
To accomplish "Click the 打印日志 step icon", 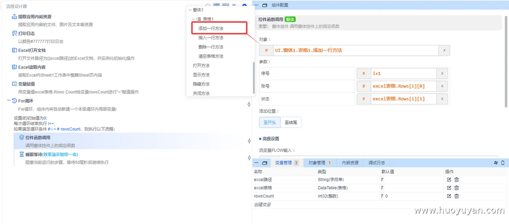I will (x=15, y=33).
